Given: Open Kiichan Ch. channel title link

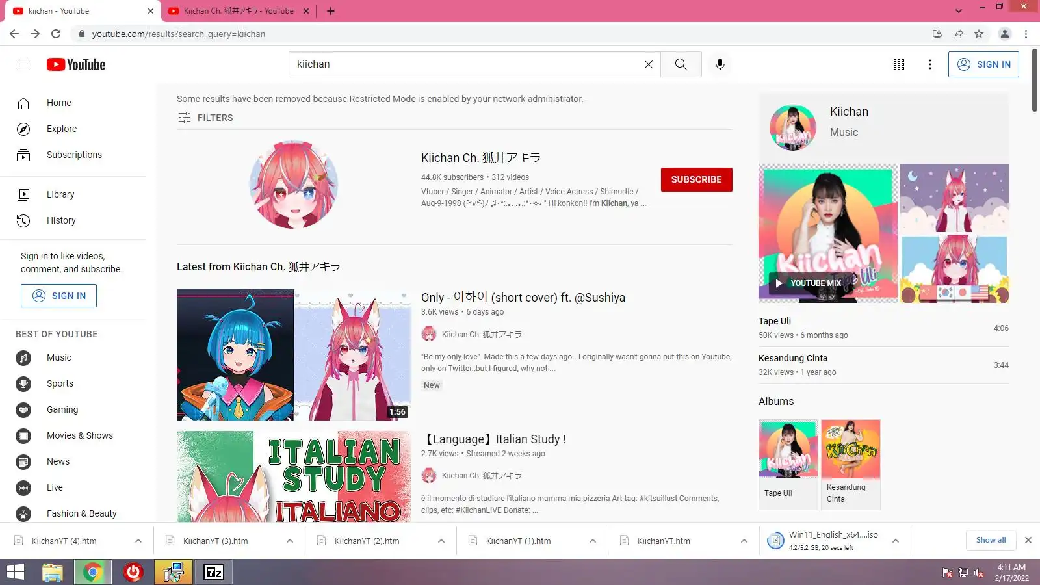Looking at the screenshot, I should [x=481, y=158].
